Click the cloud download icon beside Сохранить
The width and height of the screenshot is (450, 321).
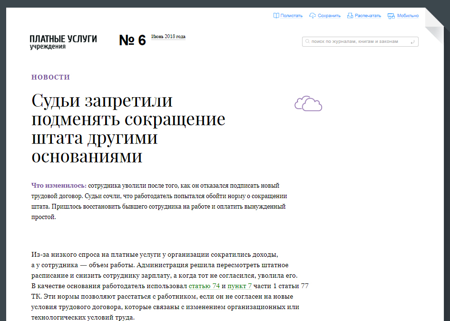[x=313, y=16]
